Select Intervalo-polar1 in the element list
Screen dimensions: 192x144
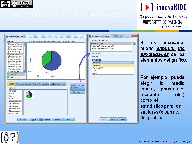(x=111, y=43)
